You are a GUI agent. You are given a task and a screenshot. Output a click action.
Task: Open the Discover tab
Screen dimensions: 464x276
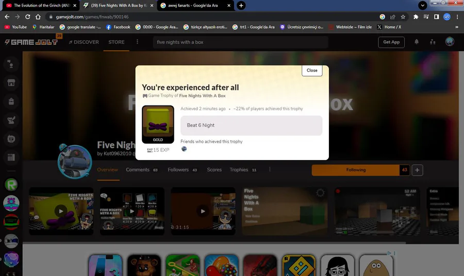(84, 42)
